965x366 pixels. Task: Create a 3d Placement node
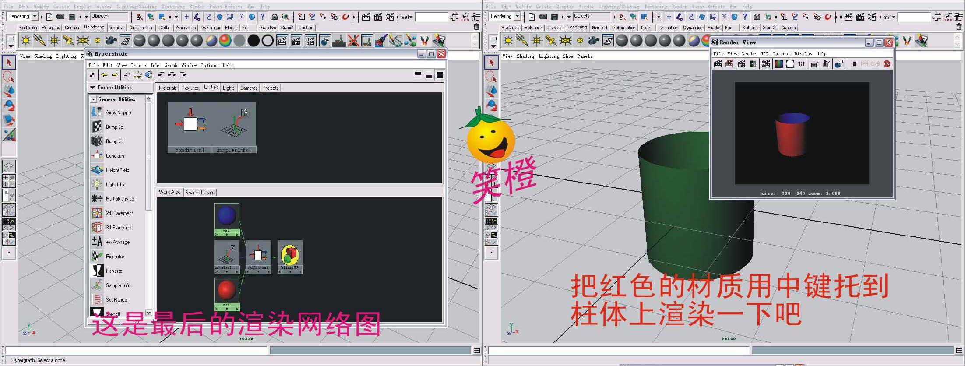click(112, 228)
